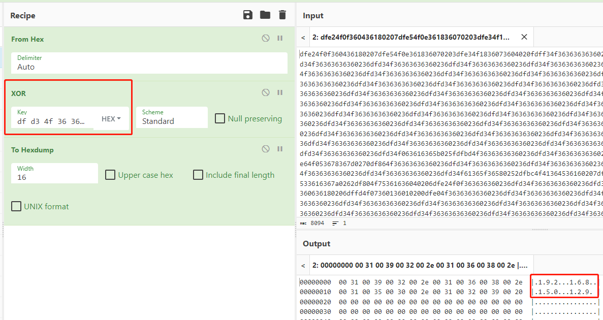Close input tab 2 with the X
Viewport: 603px width, 320px height.
524,37
